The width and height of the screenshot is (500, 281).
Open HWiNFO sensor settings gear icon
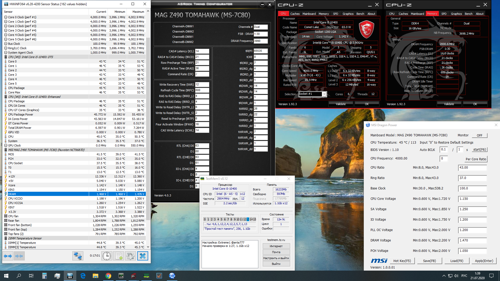pyautogui.click(x=130, y=256)
